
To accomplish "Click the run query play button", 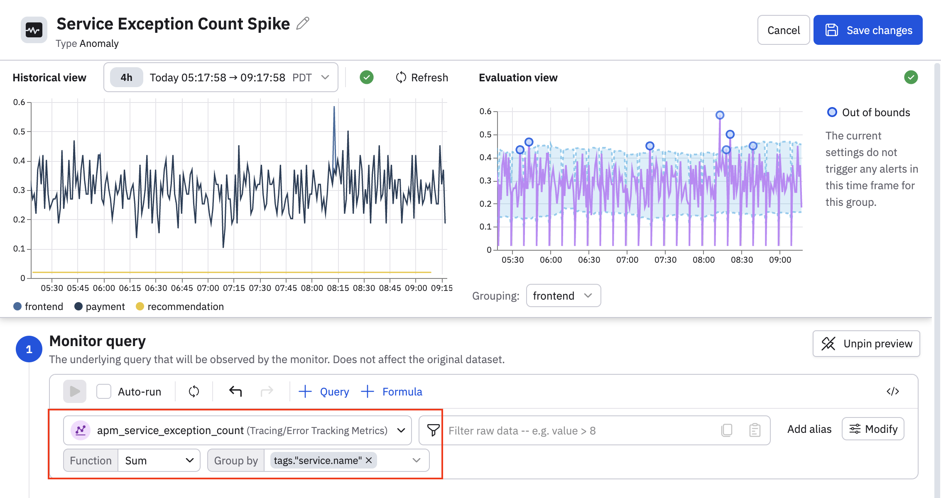I will (75, 391).
